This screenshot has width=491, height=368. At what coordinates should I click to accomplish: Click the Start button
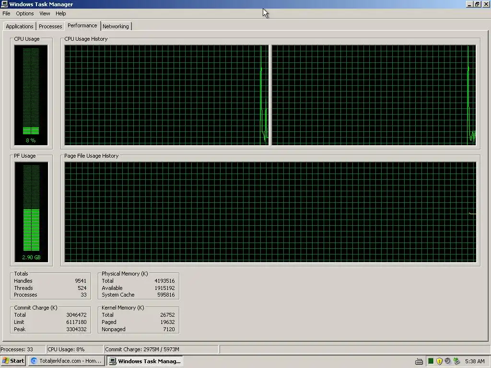(x=13, y=361)
